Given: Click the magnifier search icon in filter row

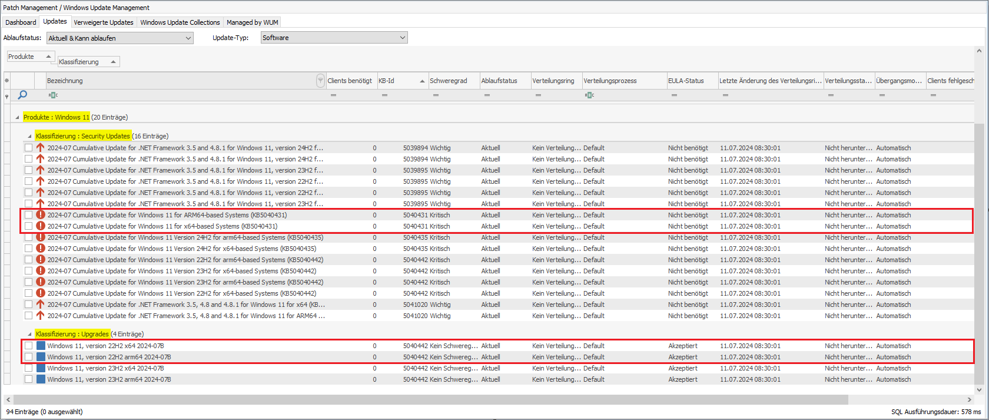Looking at the screenshot, I should click(22, 95).
